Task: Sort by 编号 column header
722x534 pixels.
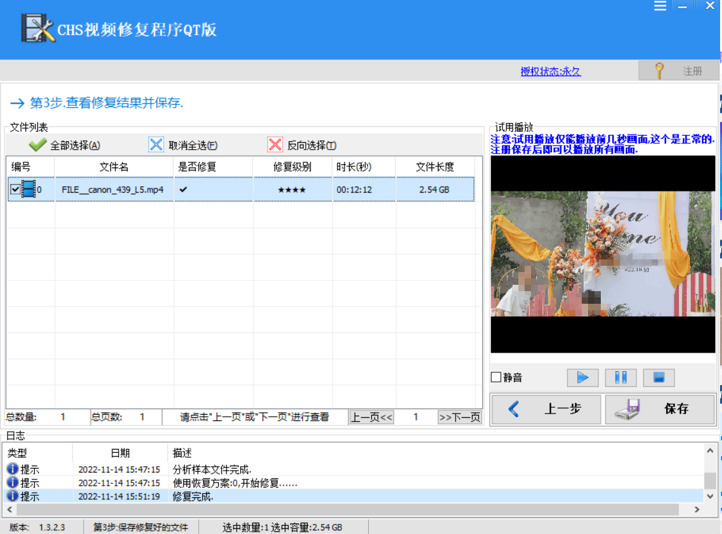Action: point(30,167)
